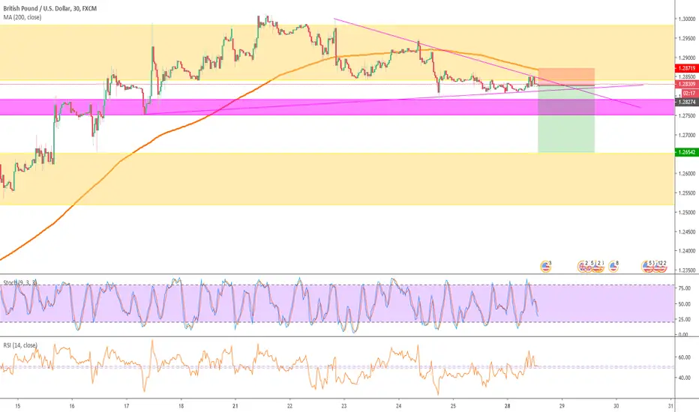Click date label 21 on time axis
Screen dimensions: 699x412
[x=235, y=406]
